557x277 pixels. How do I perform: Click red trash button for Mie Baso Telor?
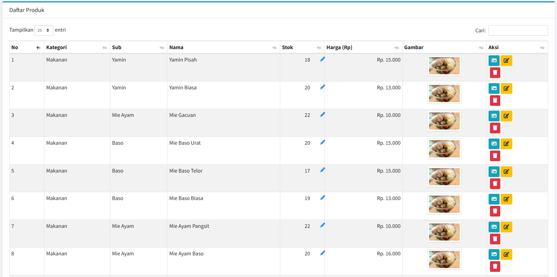[495, 184]
